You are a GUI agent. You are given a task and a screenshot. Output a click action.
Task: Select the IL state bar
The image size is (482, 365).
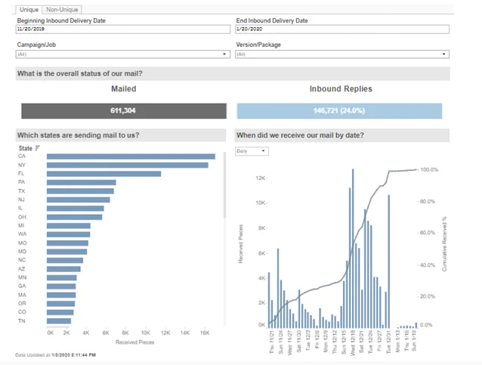click(76, 208)
